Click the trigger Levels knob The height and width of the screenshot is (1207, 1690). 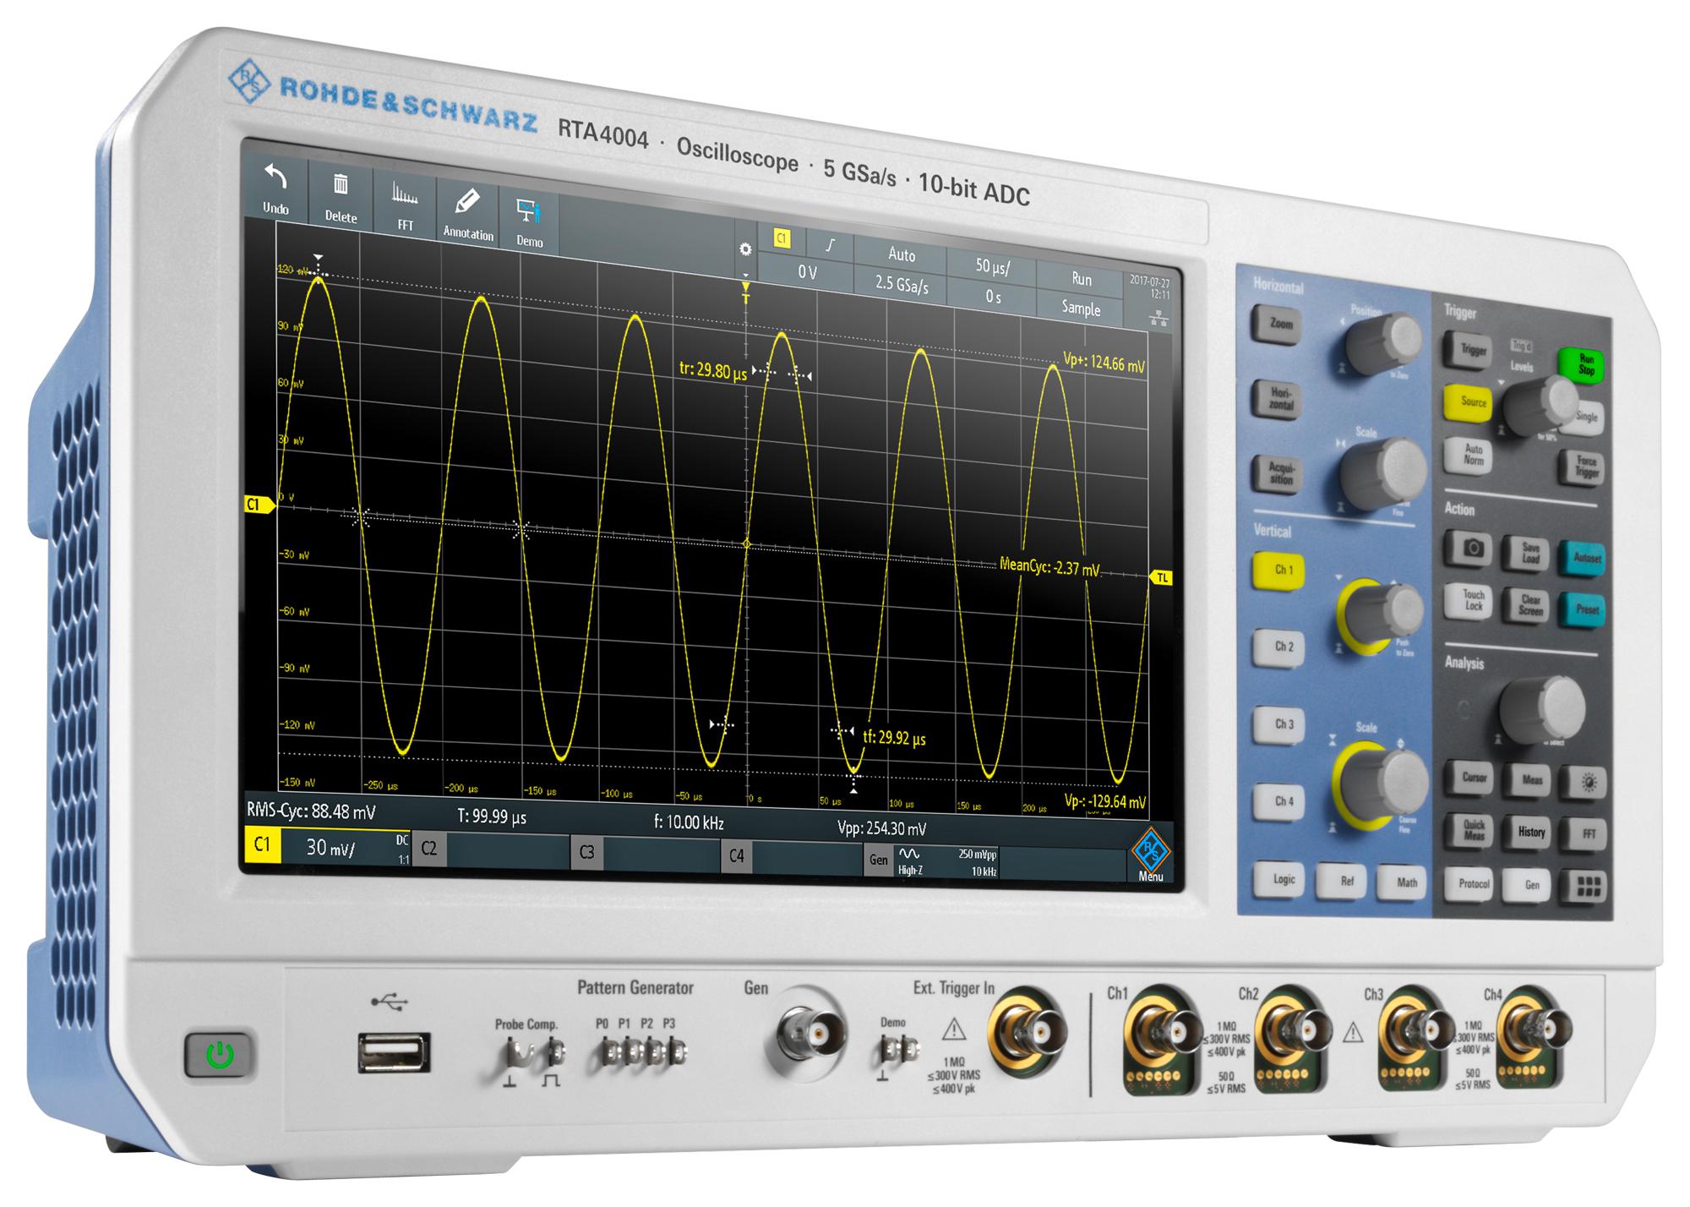[x=1540, y=405]
